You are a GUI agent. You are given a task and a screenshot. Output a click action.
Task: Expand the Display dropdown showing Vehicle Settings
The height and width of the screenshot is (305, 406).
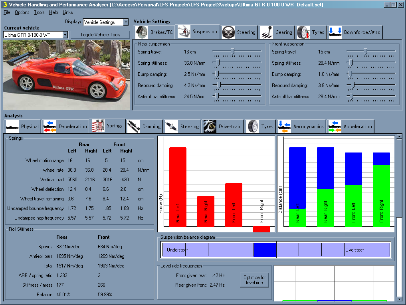126,22
